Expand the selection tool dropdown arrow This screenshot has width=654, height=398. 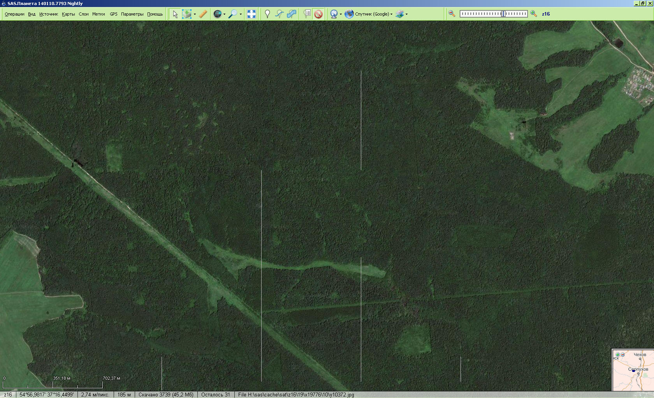coord(195,14)
